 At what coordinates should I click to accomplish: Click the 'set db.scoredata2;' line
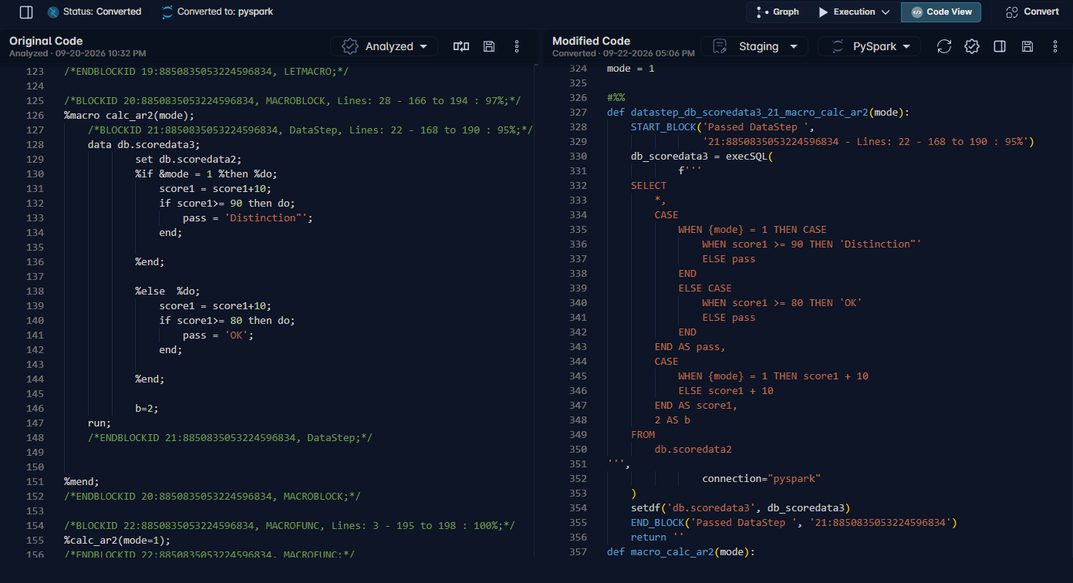188,160
